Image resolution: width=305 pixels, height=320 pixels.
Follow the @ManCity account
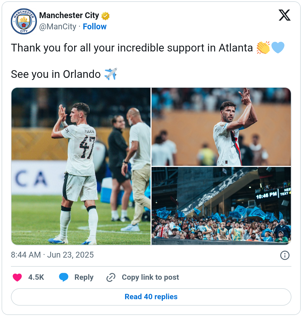94,27
